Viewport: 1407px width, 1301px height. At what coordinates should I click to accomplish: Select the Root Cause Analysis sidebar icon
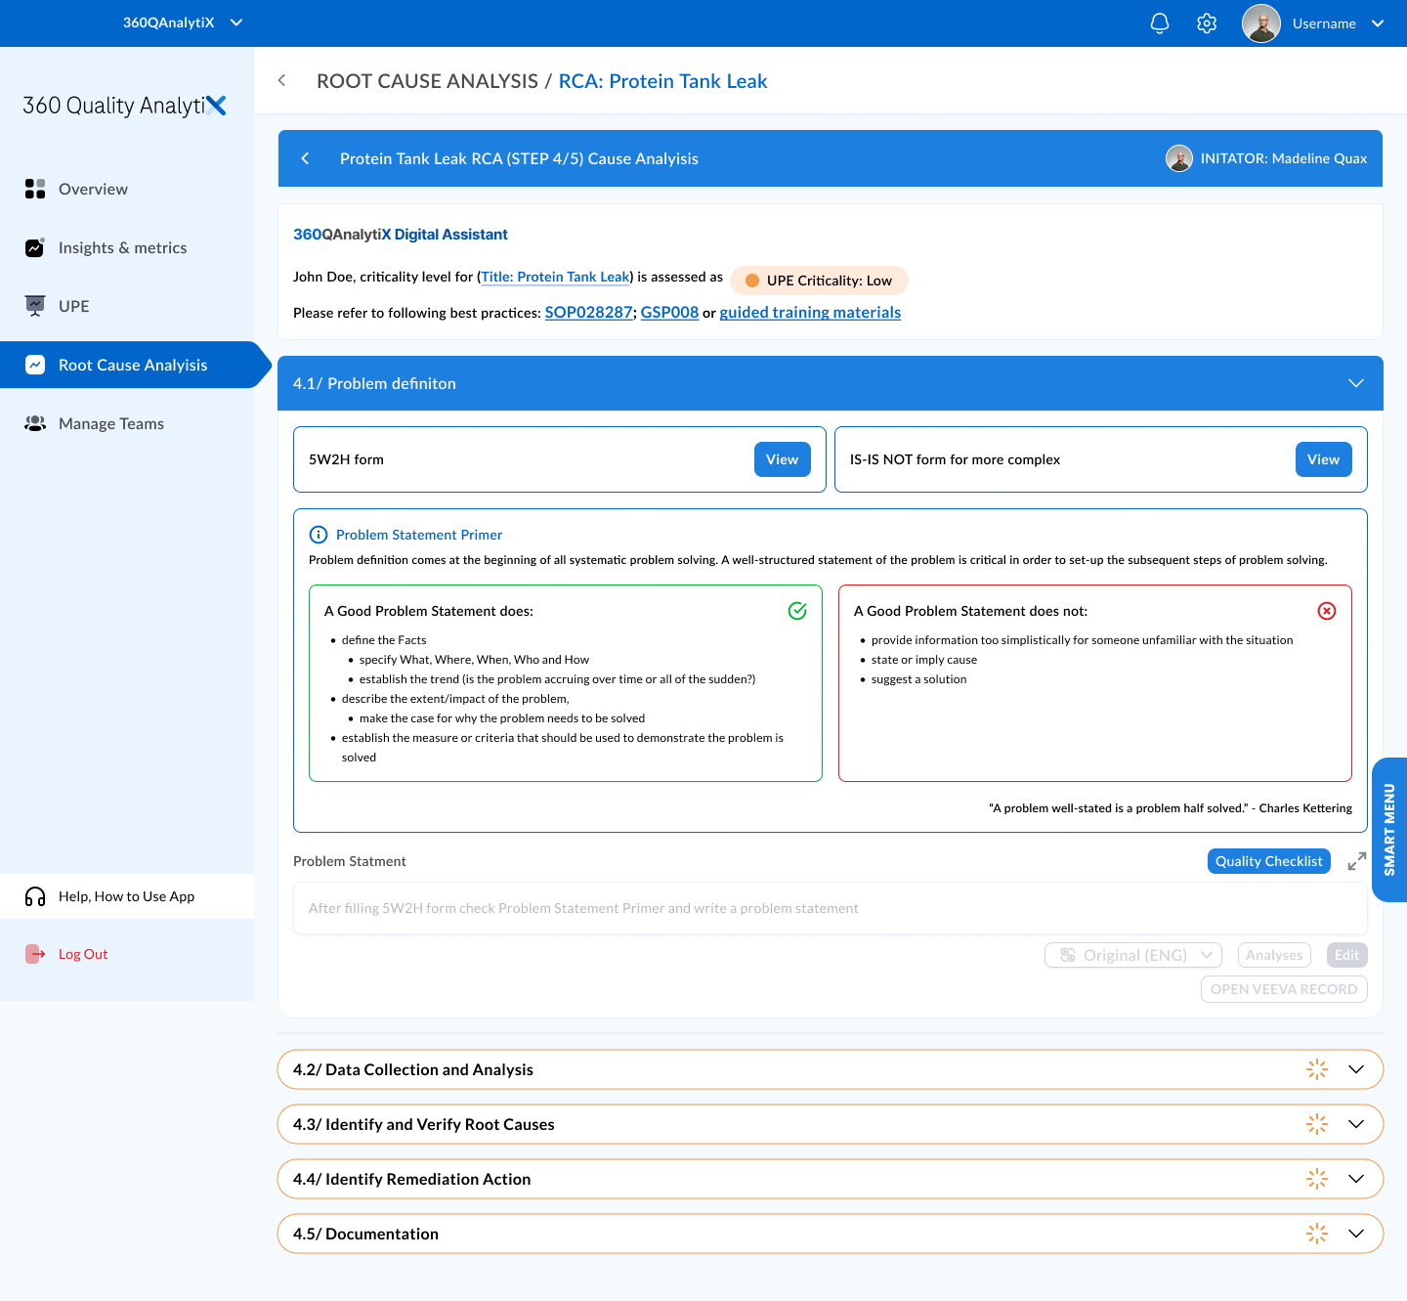click(35, 364)
